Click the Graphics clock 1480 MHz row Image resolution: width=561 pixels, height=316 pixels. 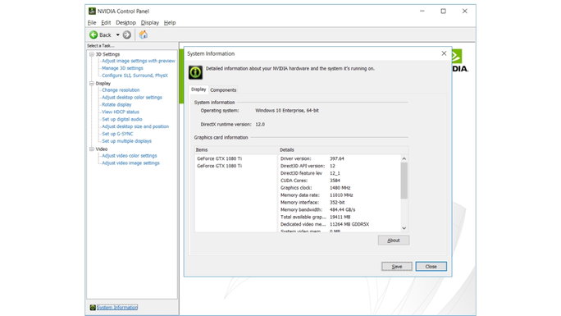click(x=340, y=188)
